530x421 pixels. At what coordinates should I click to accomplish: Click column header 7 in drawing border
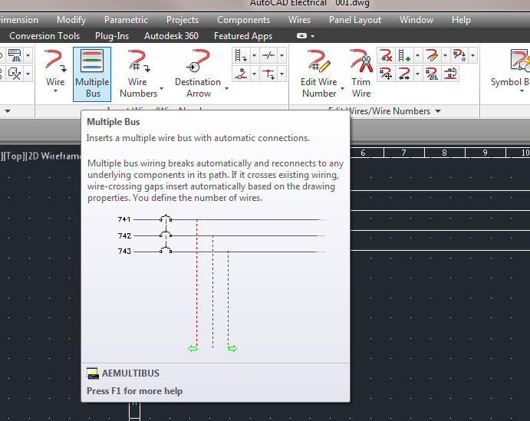click(x=404, y=153)
